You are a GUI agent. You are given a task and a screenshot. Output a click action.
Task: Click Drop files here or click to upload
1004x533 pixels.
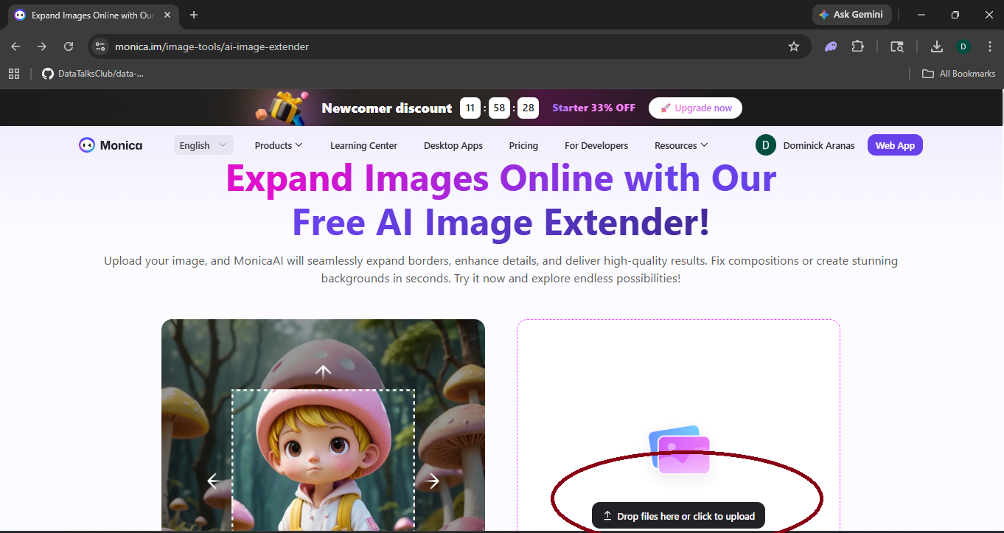point(678,516)
